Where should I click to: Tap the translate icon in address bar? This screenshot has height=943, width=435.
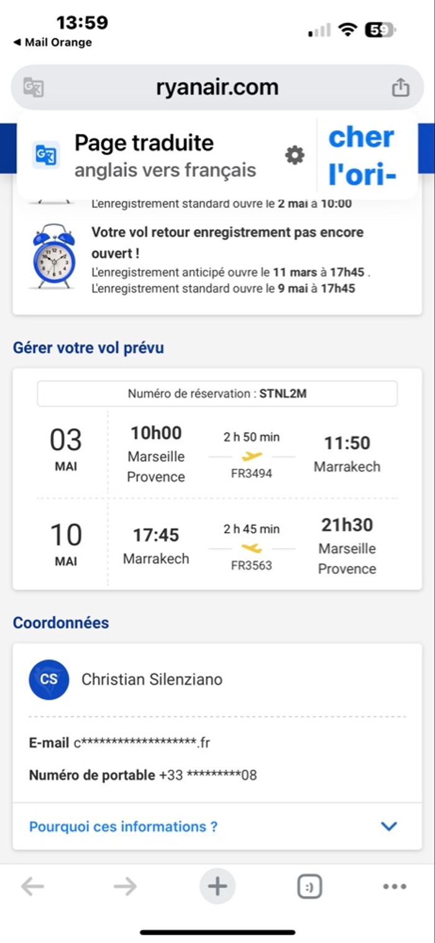pyautogui.click(x=34, y=87)
